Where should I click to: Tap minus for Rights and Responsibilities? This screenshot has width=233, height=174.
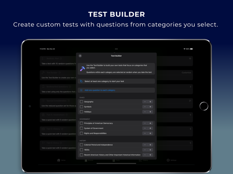(145, 133)
